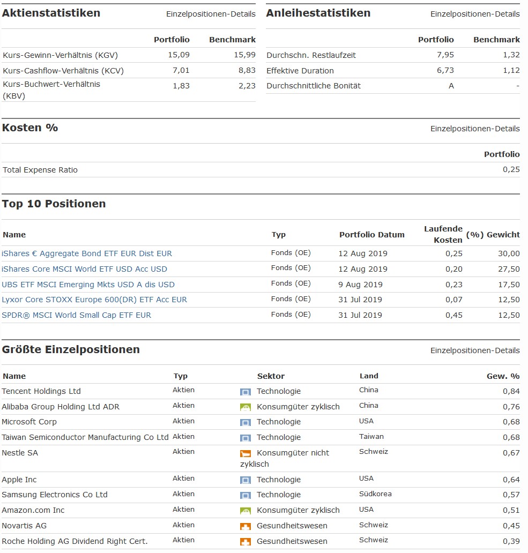Click Alibaba Group Holding Ltd ADR name
The height and width of the screenshot is (553, 528).
point(61,407)
